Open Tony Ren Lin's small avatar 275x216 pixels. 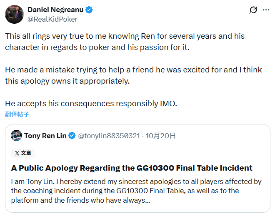(16, 135)
